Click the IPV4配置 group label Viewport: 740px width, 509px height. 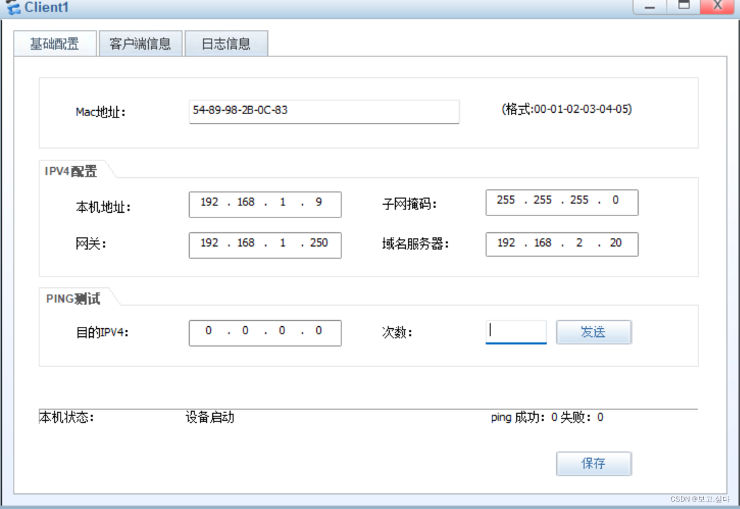tap(71, 171)
